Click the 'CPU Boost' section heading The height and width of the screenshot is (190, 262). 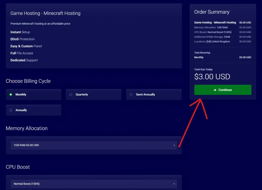pyautogui.click(x=18, y=167)
